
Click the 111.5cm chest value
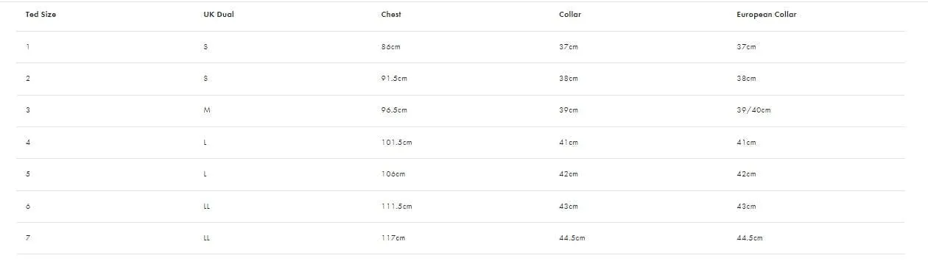396,207
